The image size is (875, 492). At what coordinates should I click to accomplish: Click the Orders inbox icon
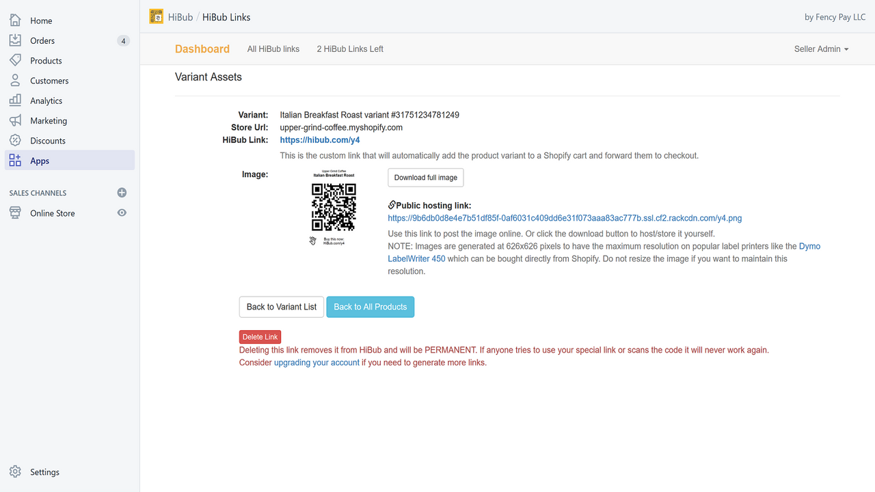(15, 40)
